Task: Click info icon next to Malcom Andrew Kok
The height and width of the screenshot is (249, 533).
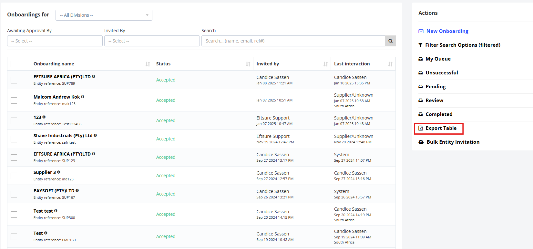Action: tap(83, 97)
